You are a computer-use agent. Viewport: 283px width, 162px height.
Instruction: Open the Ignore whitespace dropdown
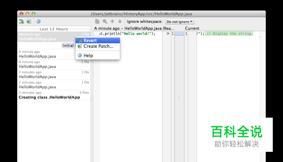coord(180,22)
